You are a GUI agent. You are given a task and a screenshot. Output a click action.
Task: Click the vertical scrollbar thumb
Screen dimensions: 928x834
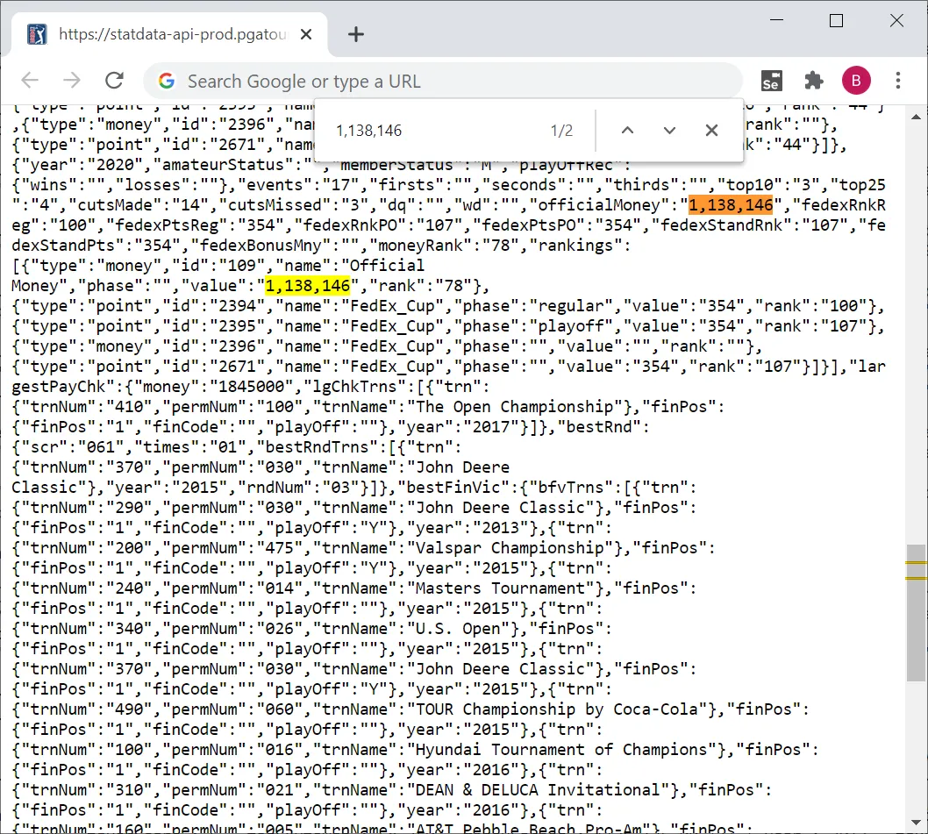tap(917, 613)
